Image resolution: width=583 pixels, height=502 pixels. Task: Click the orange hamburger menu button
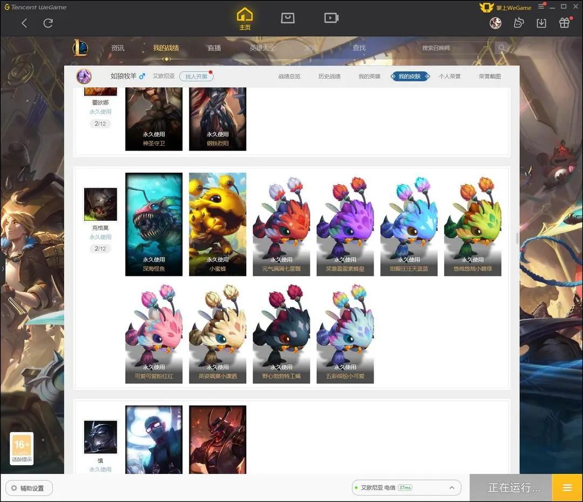[567, 487]
